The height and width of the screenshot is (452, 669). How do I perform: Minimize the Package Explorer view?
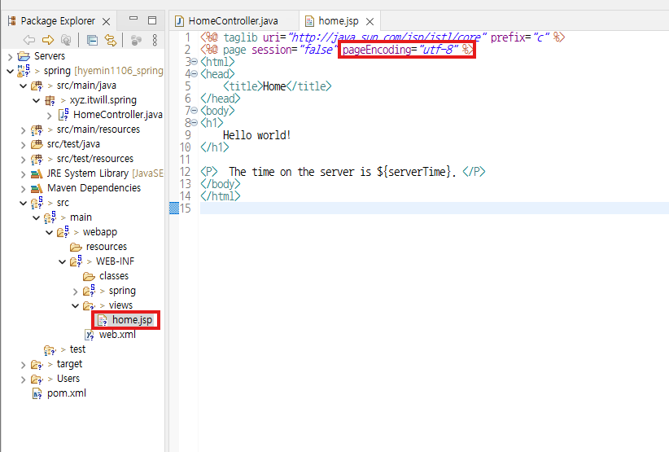click(x=133, y=19)
